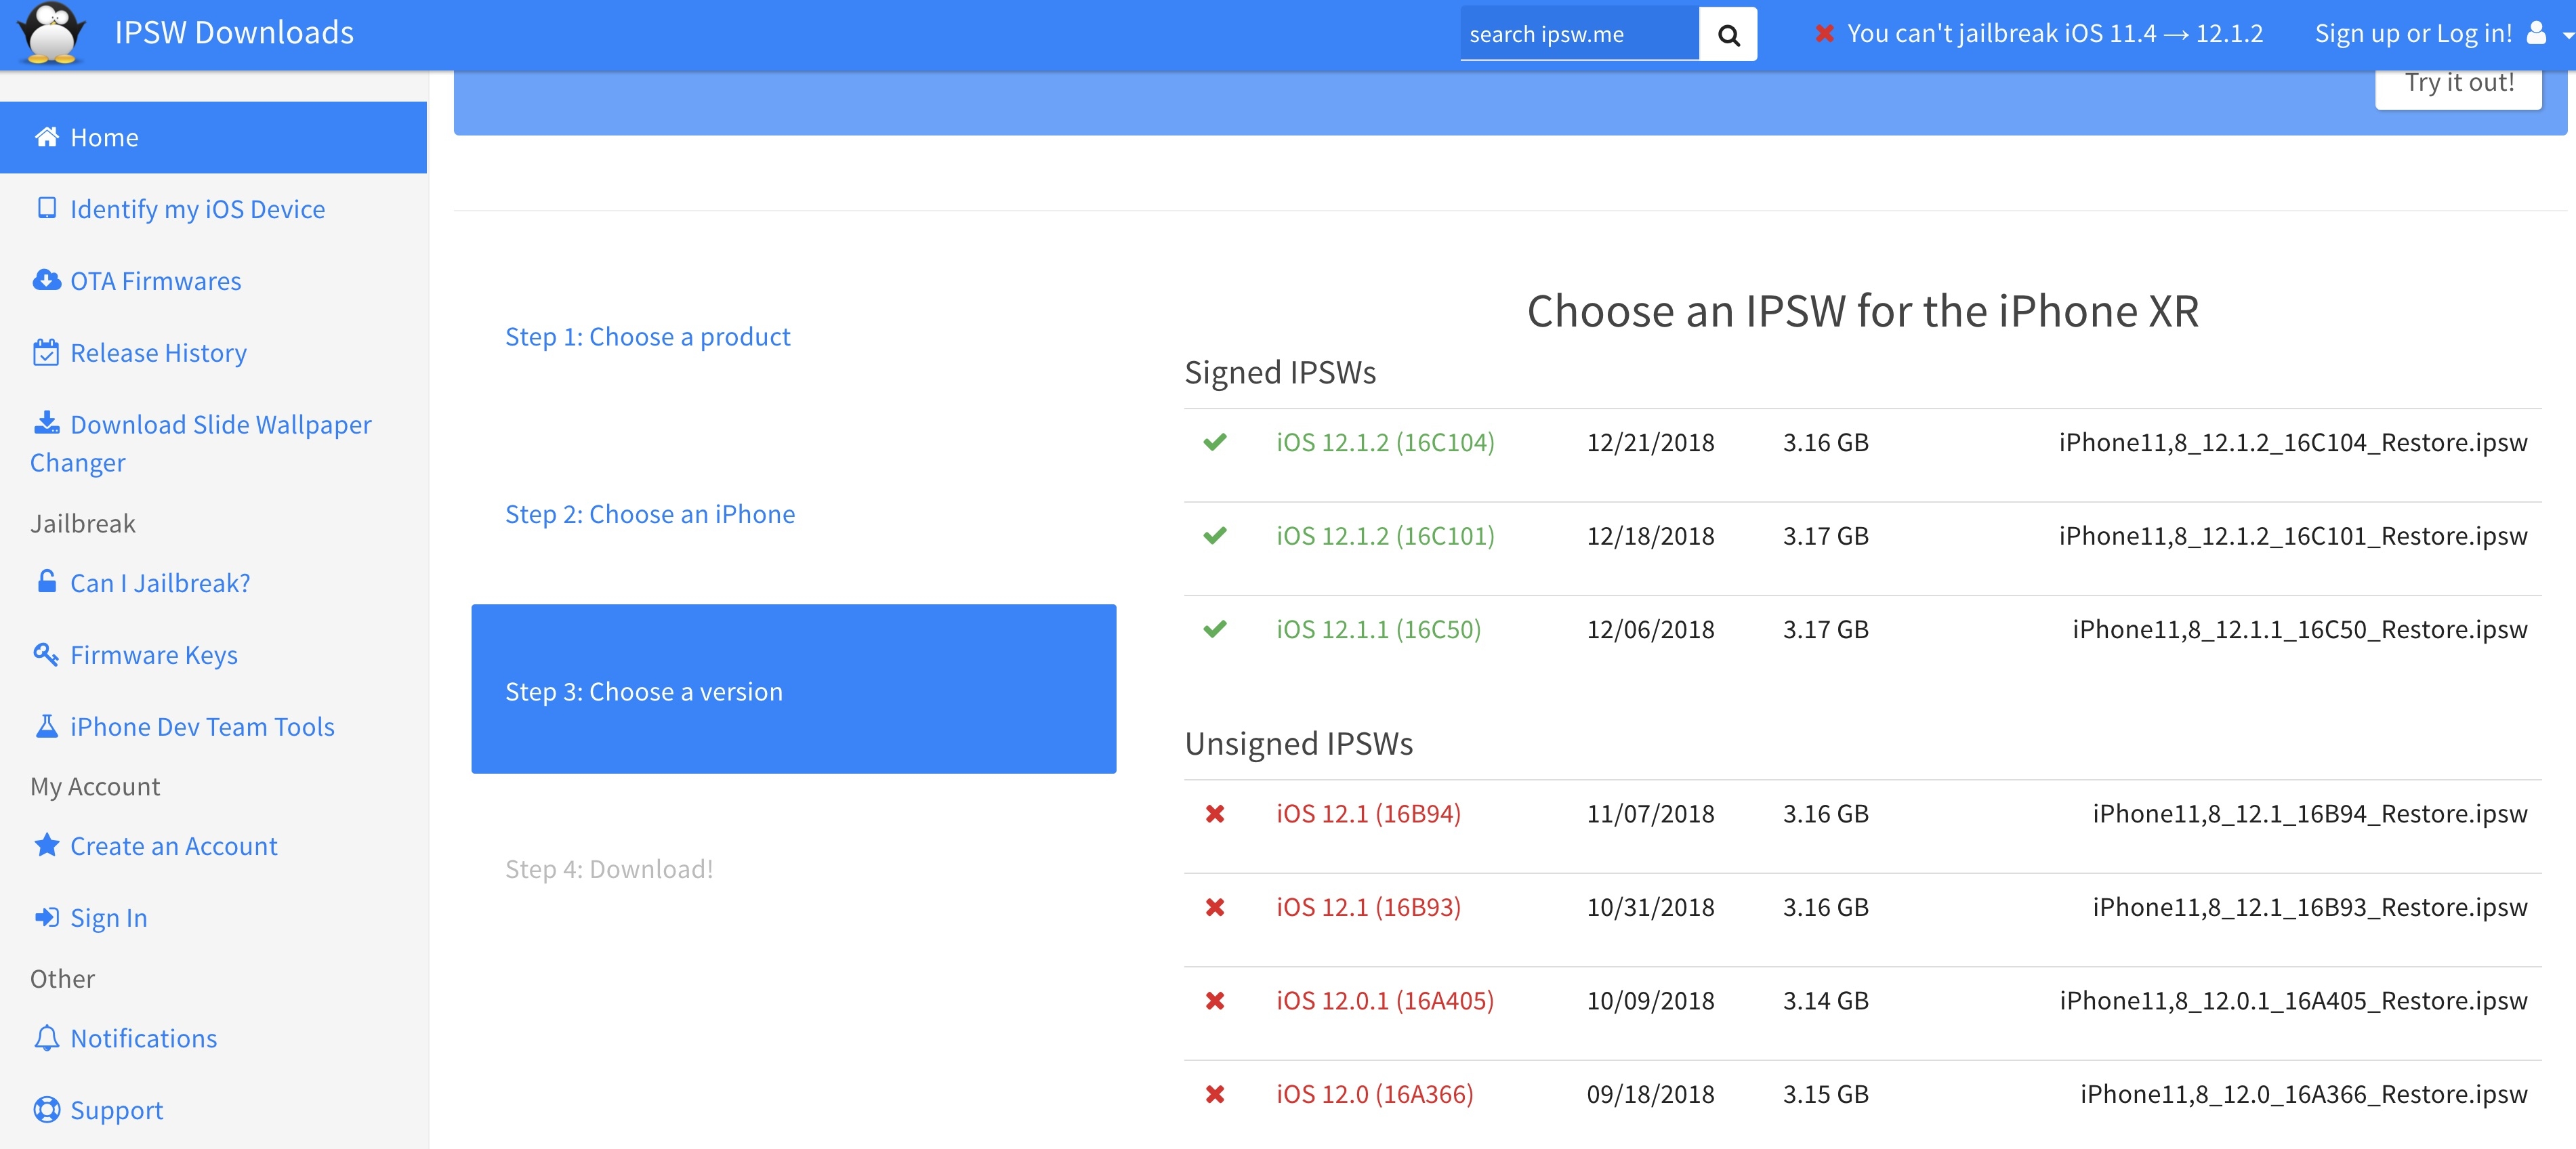Screen dimensions: 2576x1149
Task: Click the lifebuoy icon beside Support
Action: [47, 1110]
